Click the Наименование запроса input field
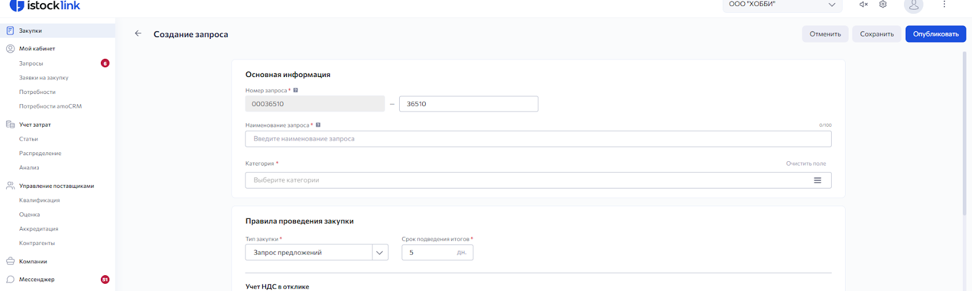 538,139
